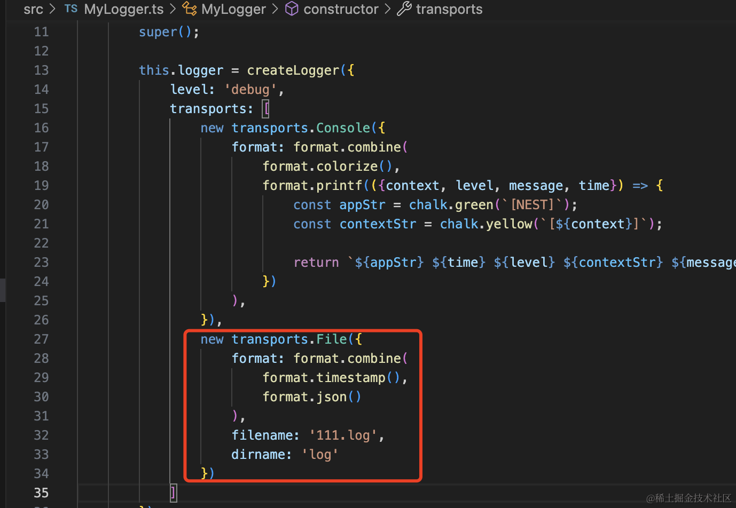Place cursor on the createLogger call
Viewport: 736px width, 508px height.
(293, 70)
